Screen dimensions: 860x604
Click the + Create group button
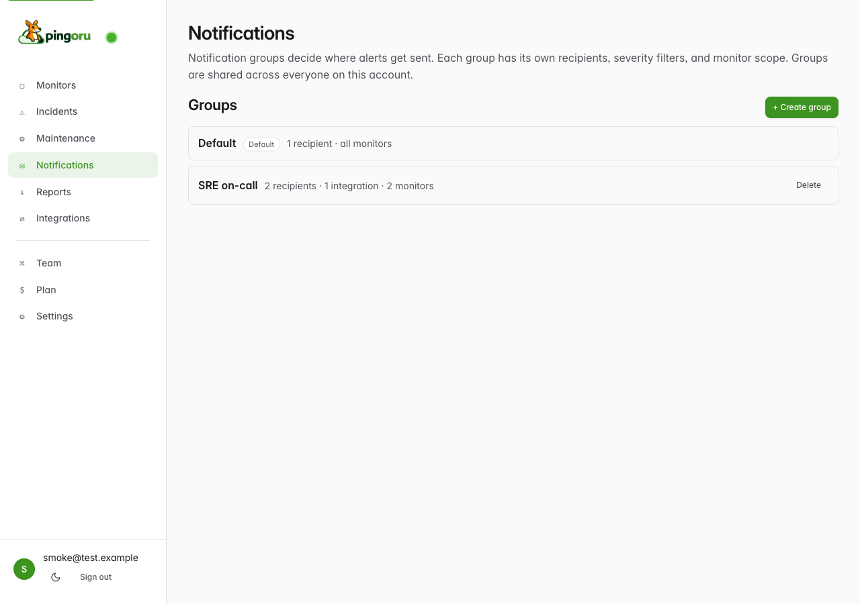click(x=802, y=107)
